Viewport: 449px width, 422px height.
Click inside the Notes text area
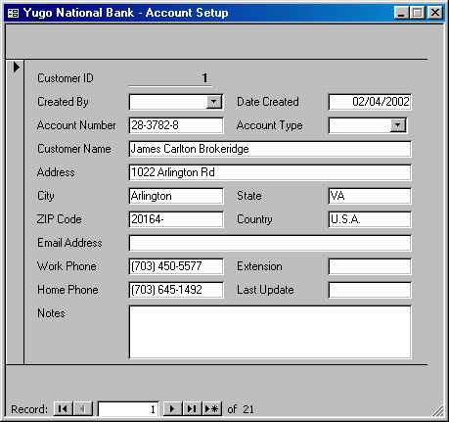270,332
